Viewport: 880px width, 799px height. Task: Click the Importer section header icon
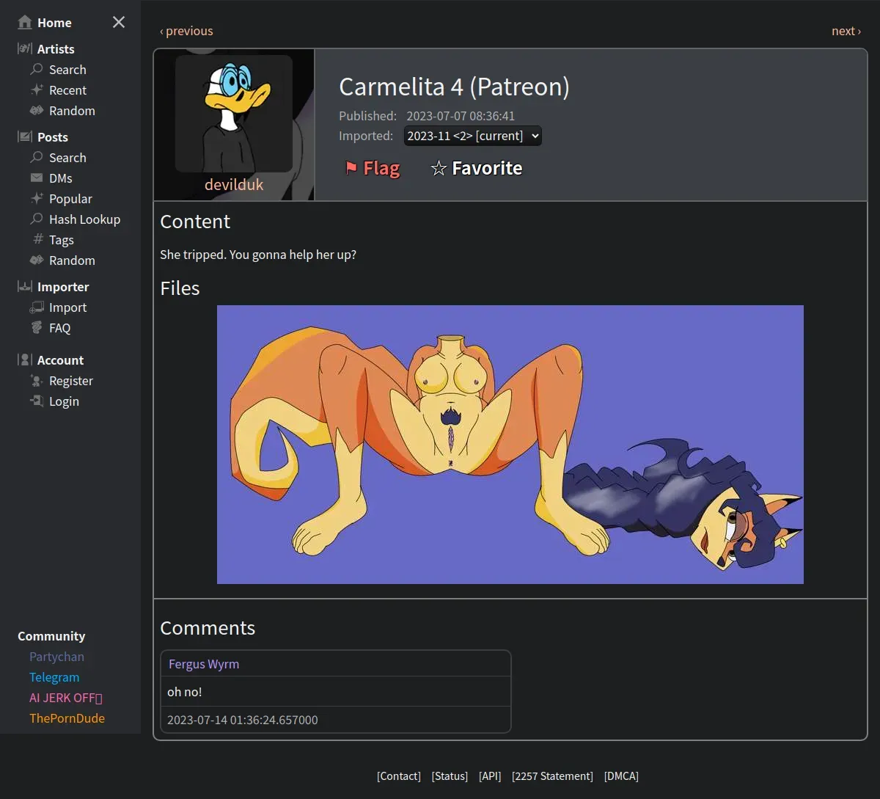(x=25, y=287)
